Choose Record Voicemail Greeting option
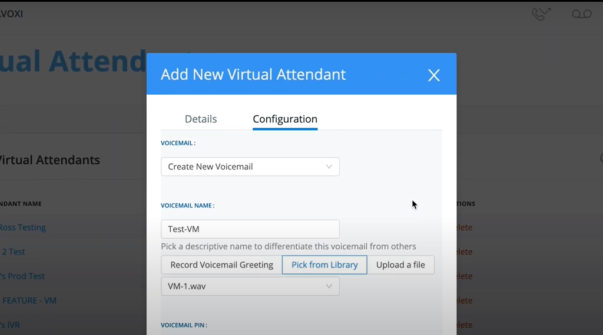Screen dimensions: 603x335 (x=221, y=264)
